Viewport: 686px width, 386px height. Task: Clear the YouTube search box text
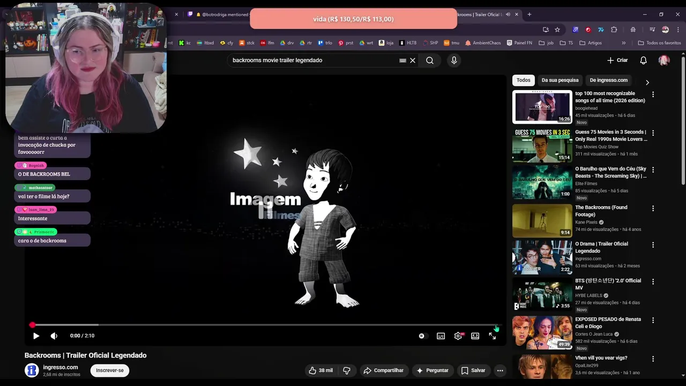pos(413,61)
